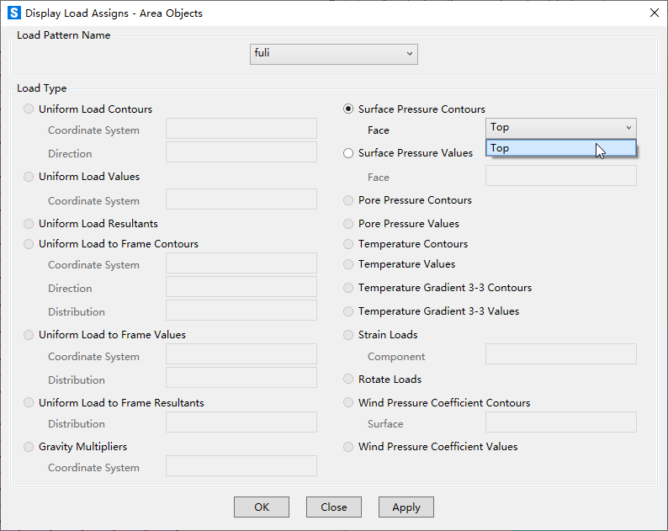Select the Uniform Load Contours radio option
The image size is (668, 531).
click(29, 109)
